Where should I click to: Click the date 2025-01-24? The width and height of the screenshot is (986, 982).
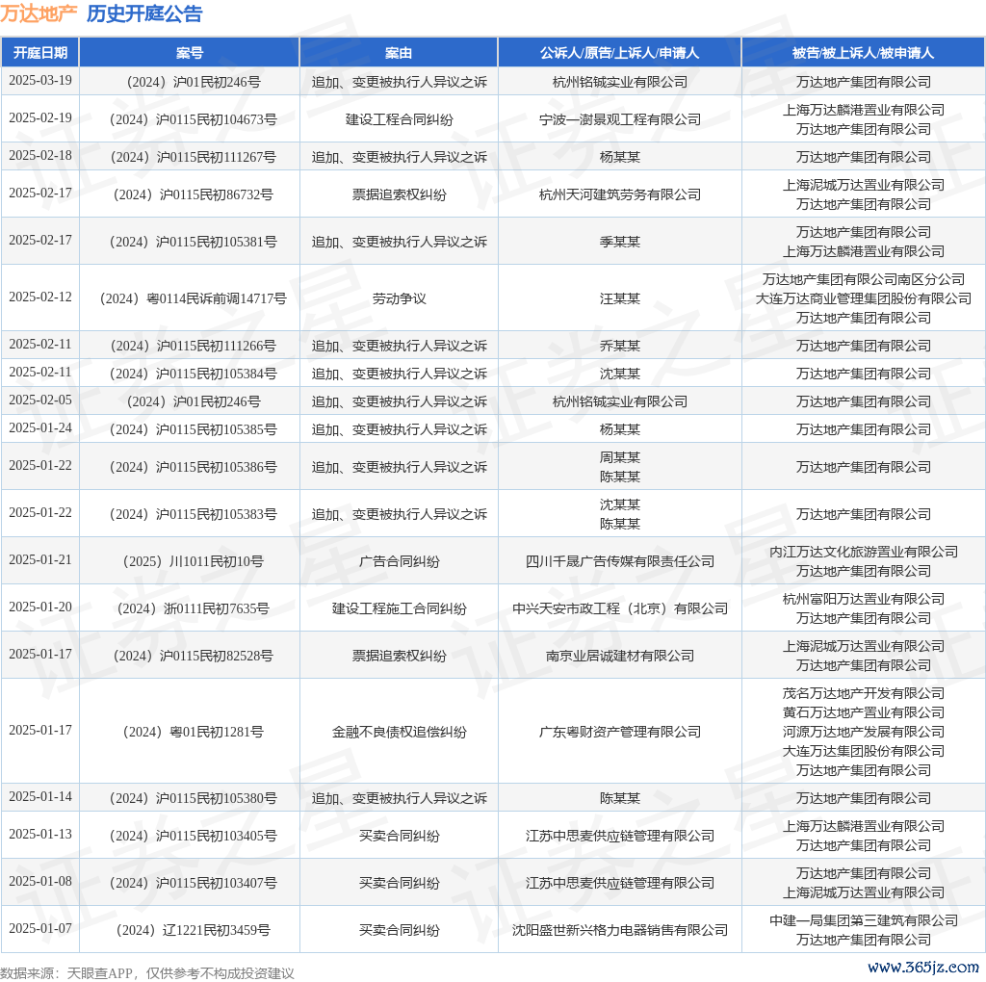[40, 428]
